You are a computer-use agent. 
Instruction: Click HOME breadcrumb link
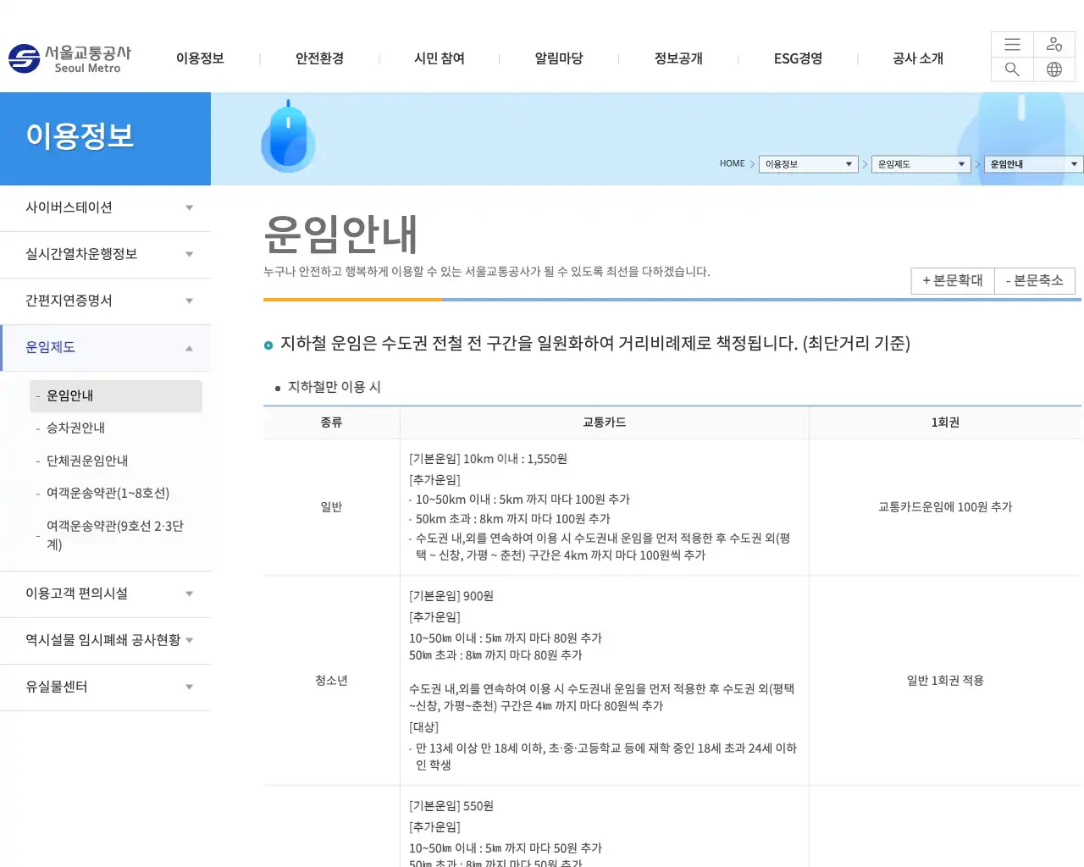pos(732,164)
